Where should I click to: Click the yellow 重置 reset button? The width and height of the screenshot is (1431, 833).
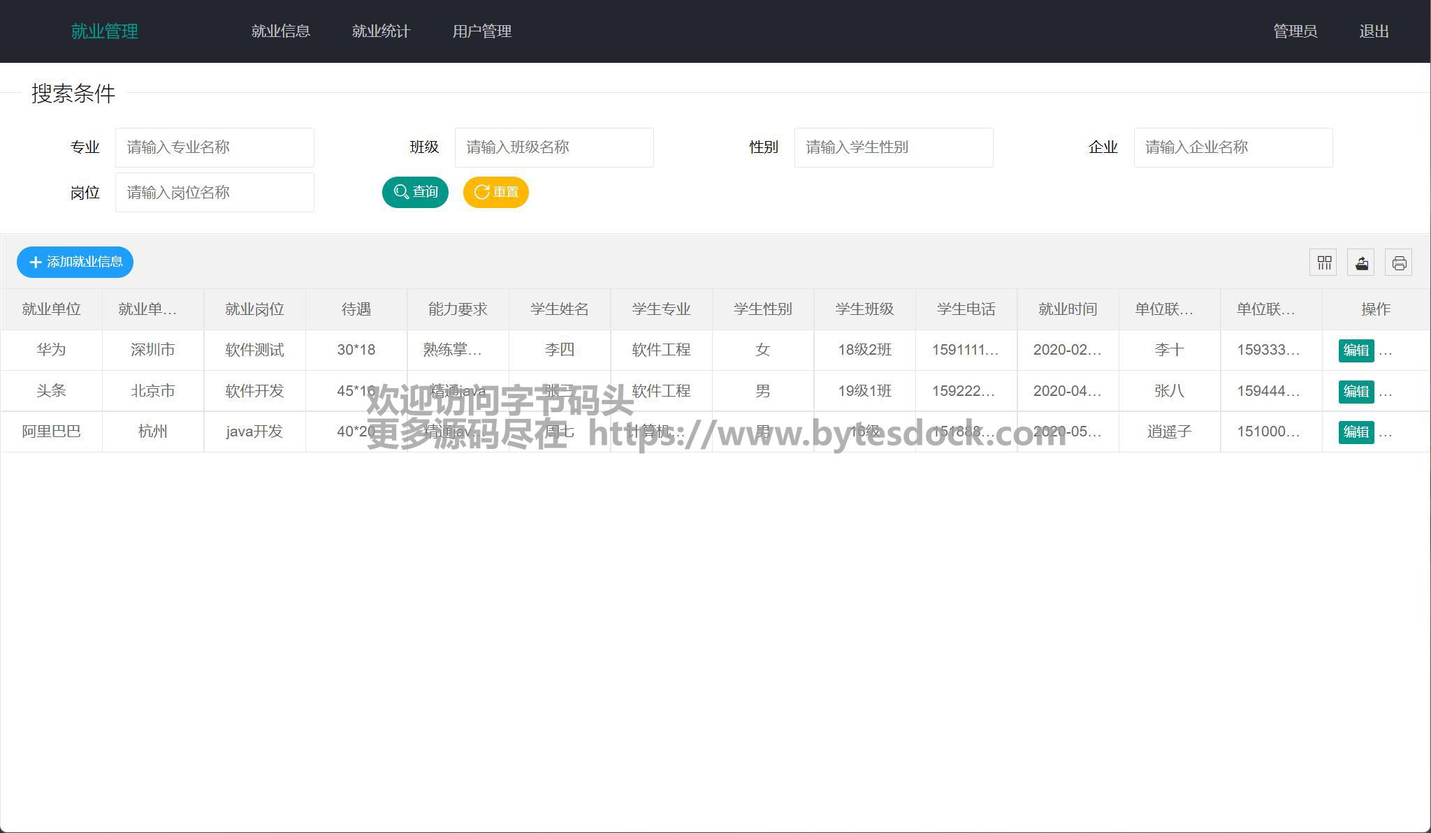click(495, 192)
